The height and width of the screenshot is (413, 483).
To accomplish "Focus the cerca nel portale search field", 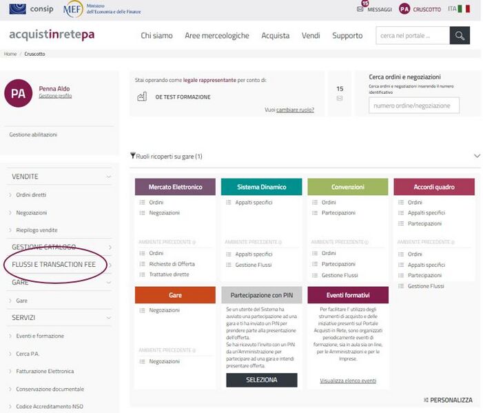I will (x=413, y=35).
